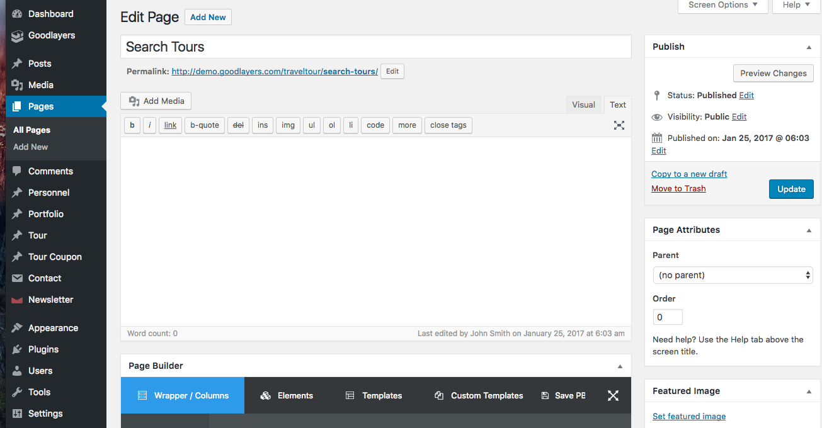Open Tour Coupon section
This screenshot has height=428, width=822.
tap(55, 257)
